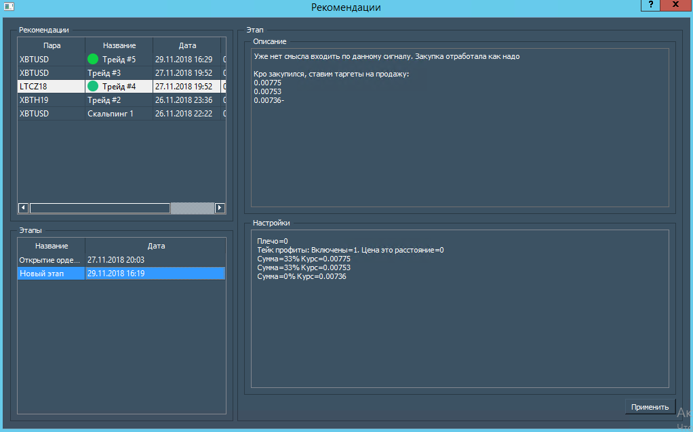
Task: Click Название header in the Рекомендации table
Action: (x=119, y=45)
